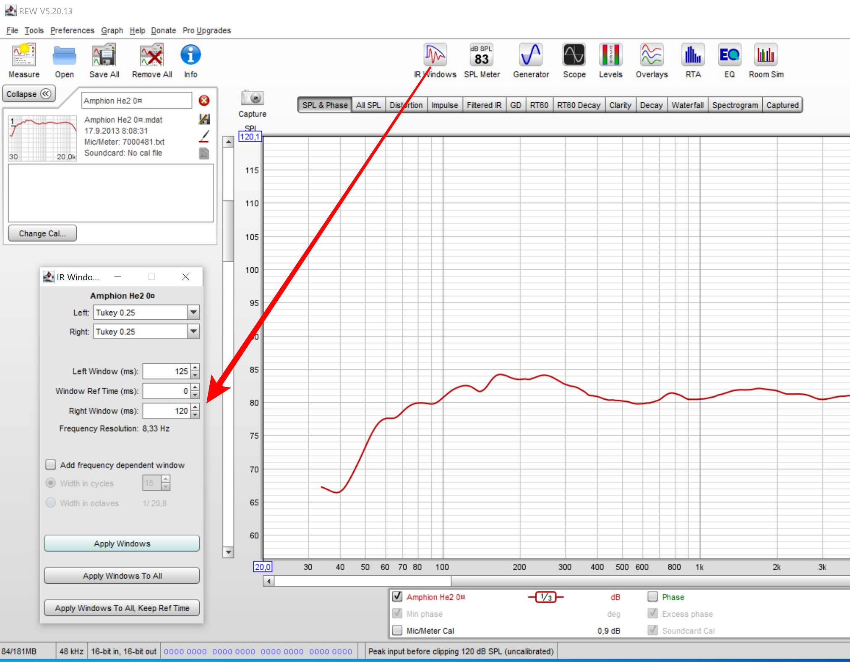Decrease Right Window ms with down arrow

point(195,414)
